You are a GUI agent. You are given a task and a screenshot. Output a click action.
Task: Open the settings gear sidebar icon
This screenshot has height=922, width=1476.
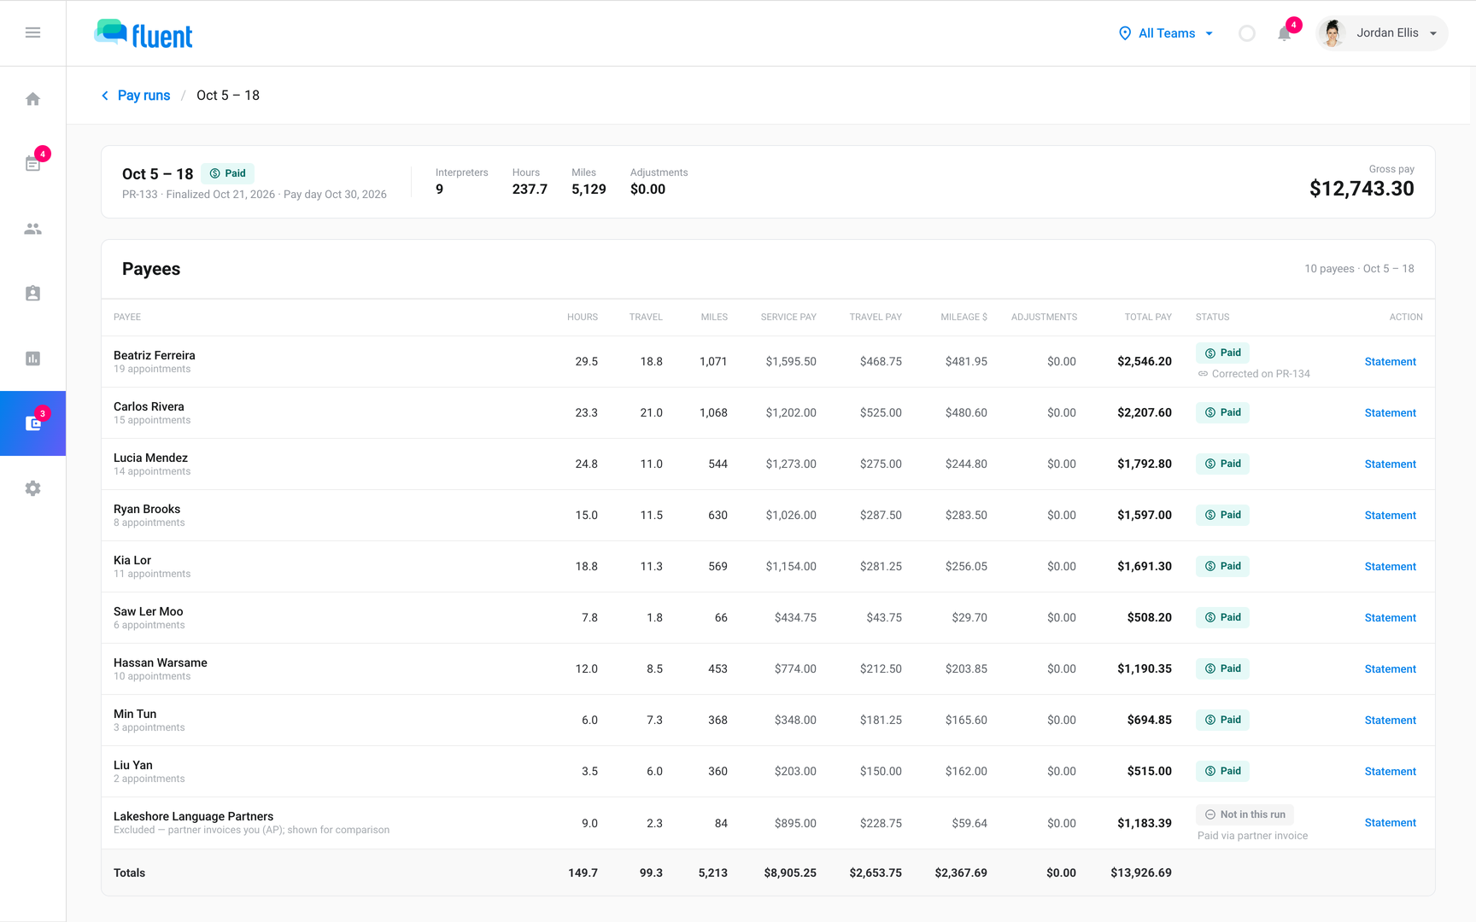[32, 488]
